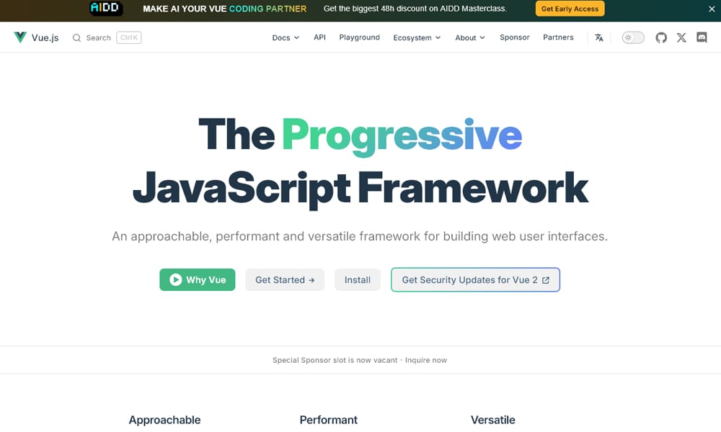Dismiss the AIDD banner with the X
This screenshot has width=721, height=432.
(712, 9)
